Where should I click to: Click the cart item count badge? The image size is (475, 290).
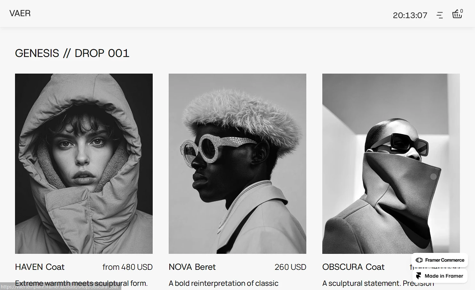pyautogui.click(x=462, y=11)
